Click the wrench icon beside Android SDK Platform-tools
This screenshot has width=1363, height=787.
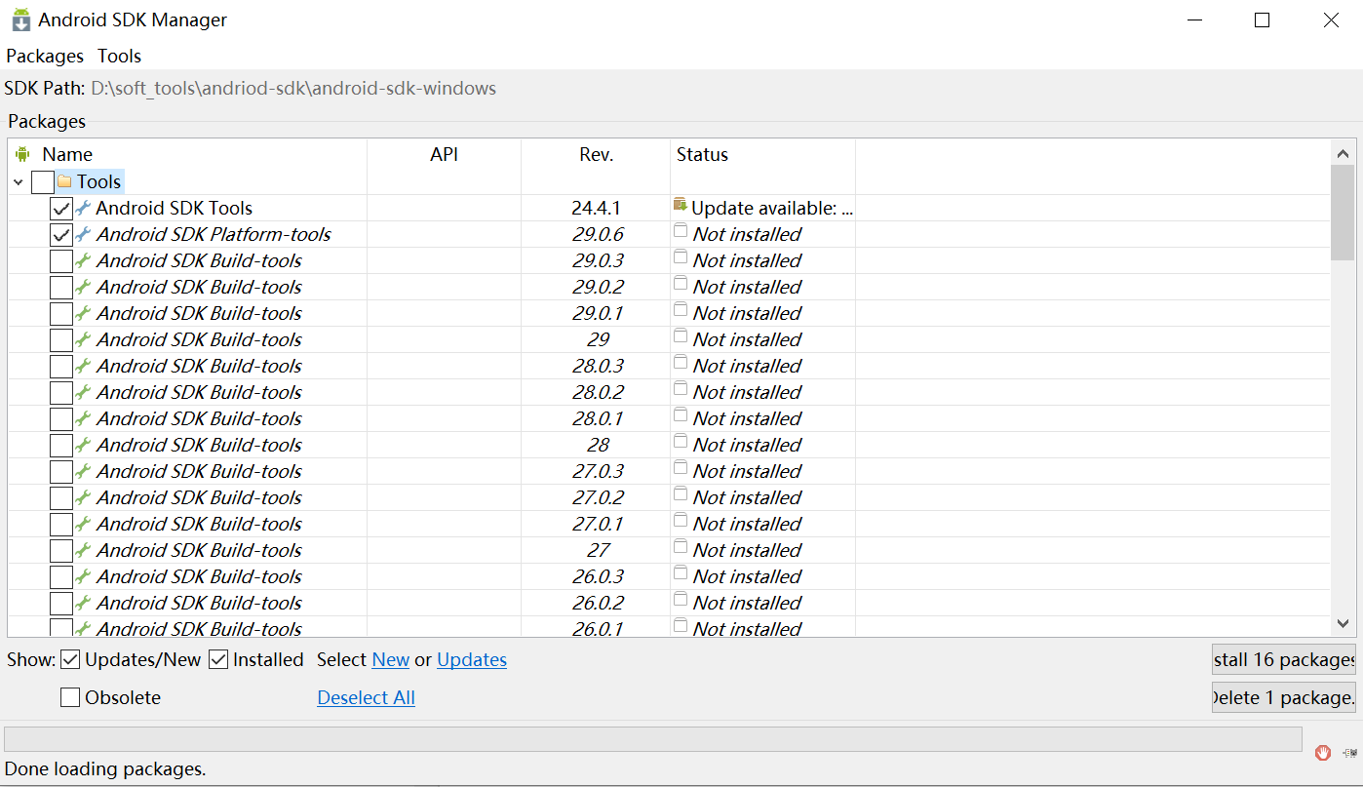pos(83,234)
